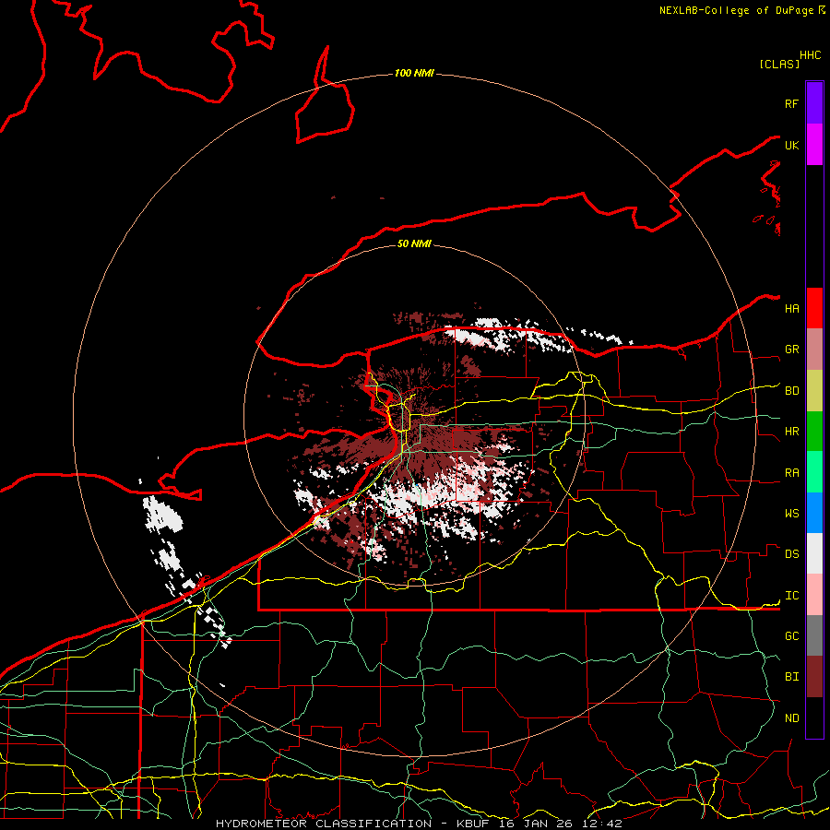Screen dimensions: 830x830
Task: Click the dusty pink GR legend swatch
Action: click(x=814, y=349)
